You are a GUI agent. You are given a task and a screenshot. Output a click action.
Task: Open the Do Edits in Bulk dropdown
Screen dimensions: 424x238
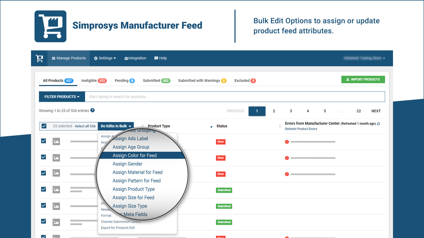(116, 126)
